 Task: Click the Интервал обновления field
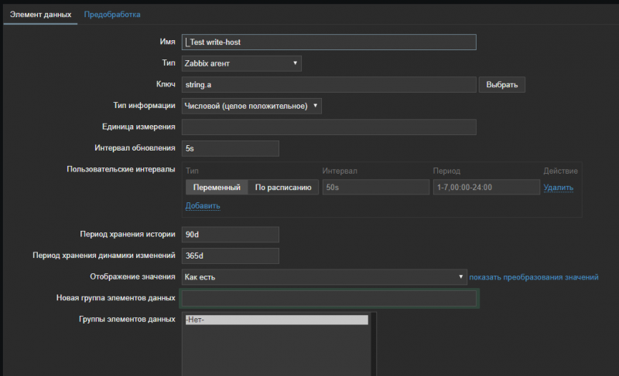229,148
